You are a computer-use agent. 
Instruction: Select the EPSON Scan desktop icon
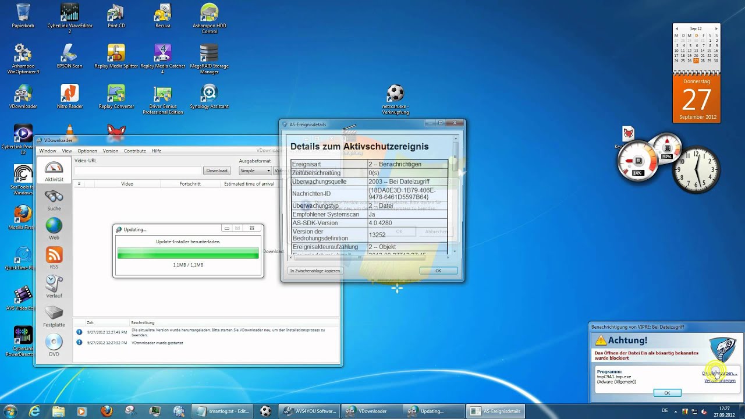coord(70,56)
